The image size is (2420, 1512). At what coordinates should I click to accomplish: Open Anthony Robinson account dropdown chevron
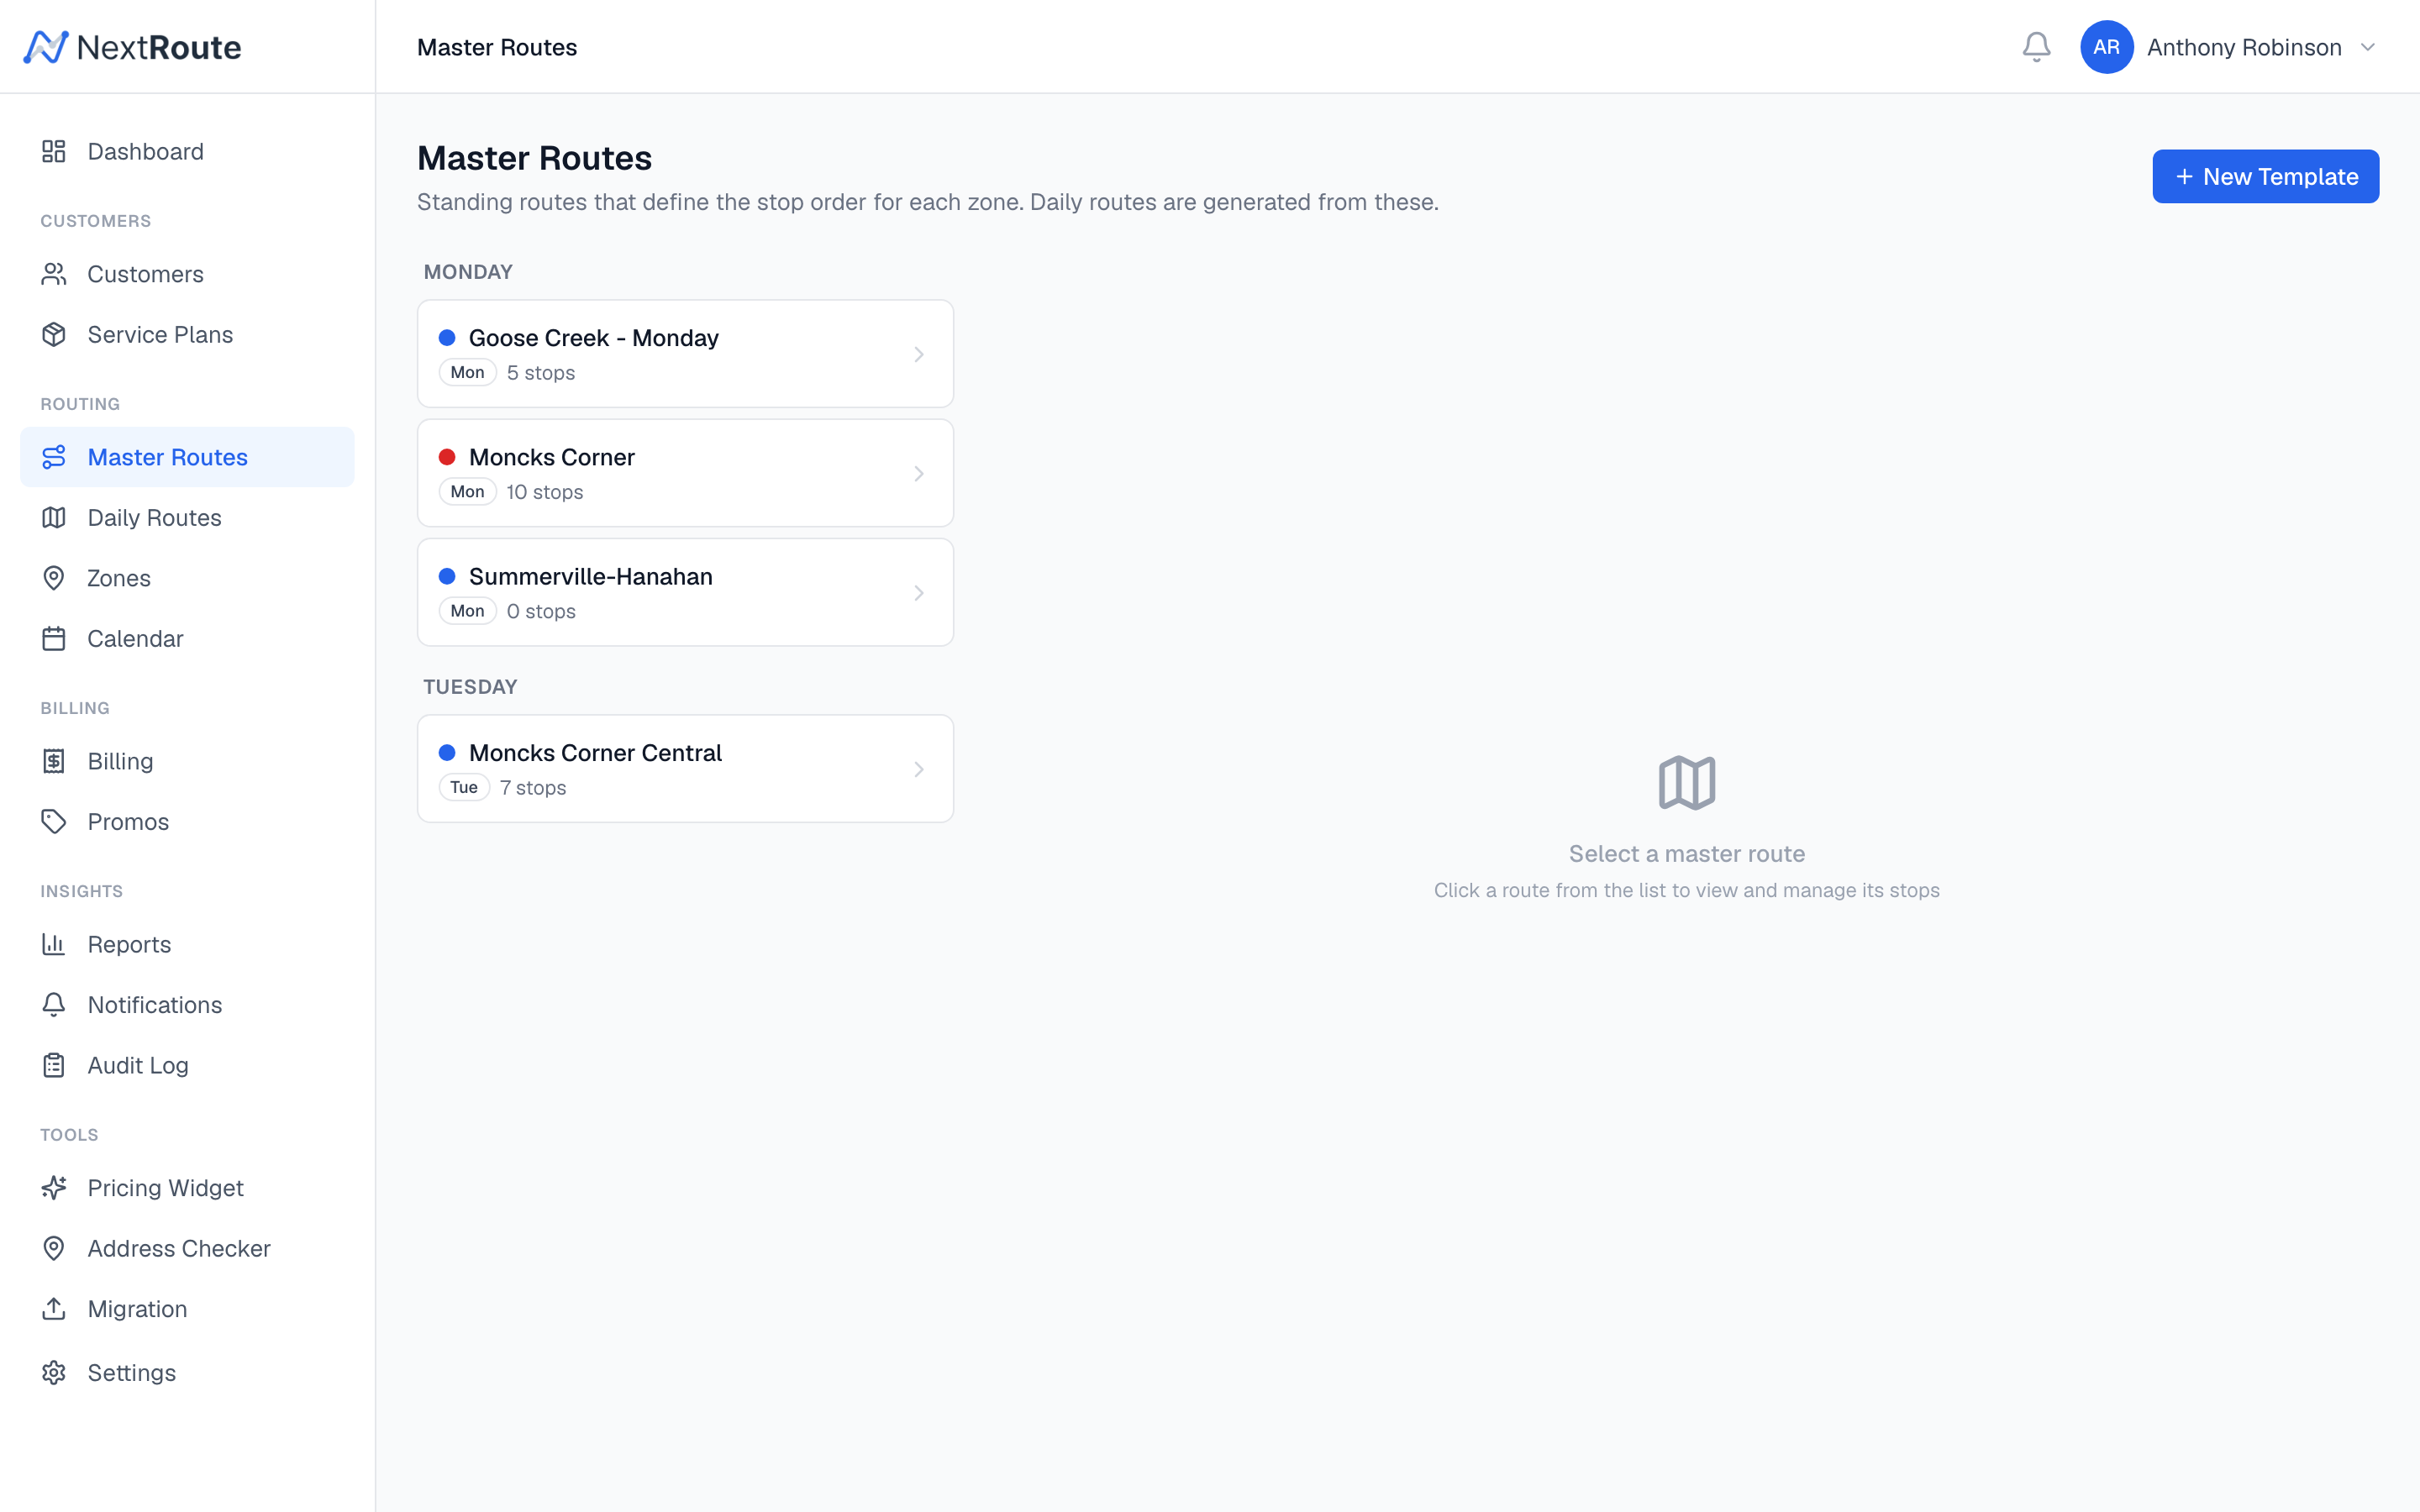pos(2367,47)
